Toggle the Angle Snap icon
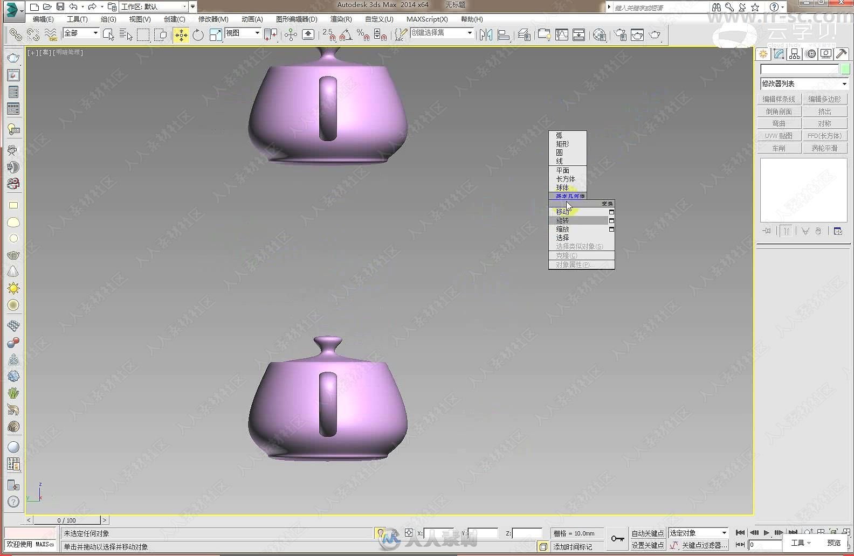 pyautogui.click(x=346, y=35)
